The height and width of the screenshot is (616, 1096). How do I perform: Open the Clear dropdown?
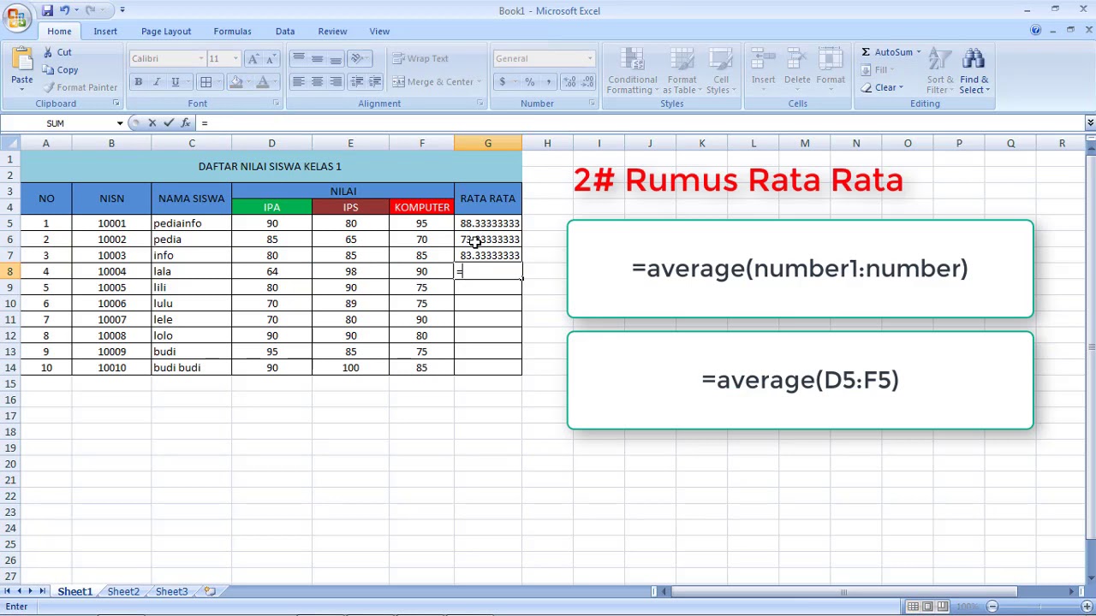click(901, 87)
